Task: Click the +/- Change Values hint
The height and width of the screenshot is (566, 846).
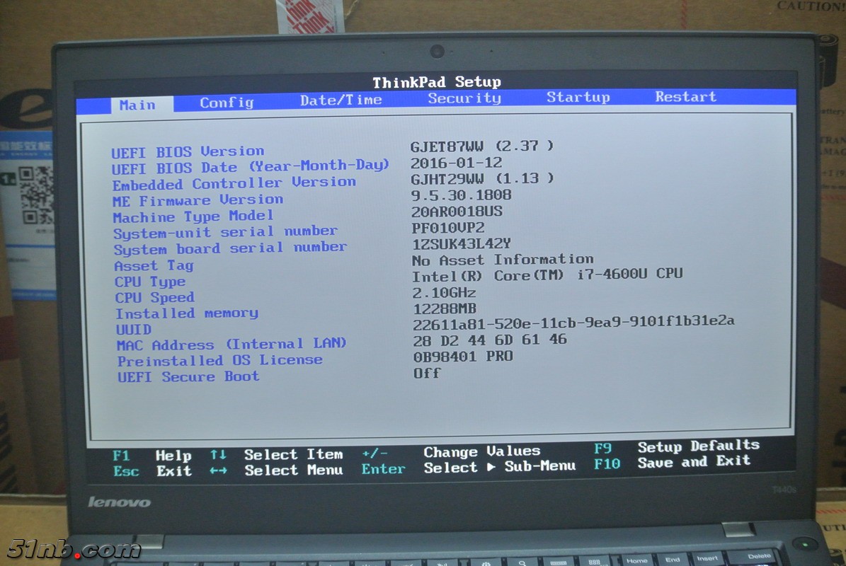Action: (x=451, y=451)
